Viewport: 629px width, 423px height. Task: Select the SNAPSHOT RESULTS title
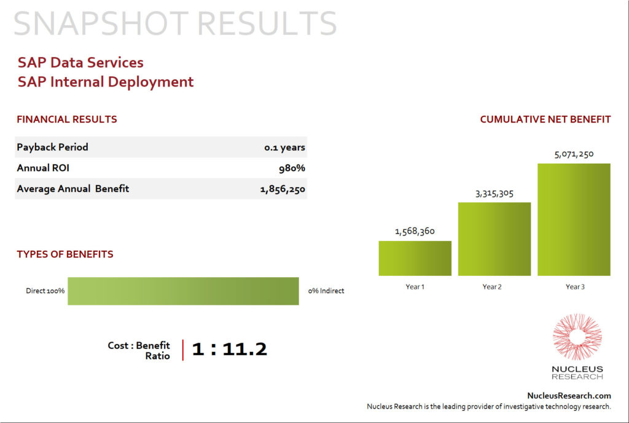(175, 23)
